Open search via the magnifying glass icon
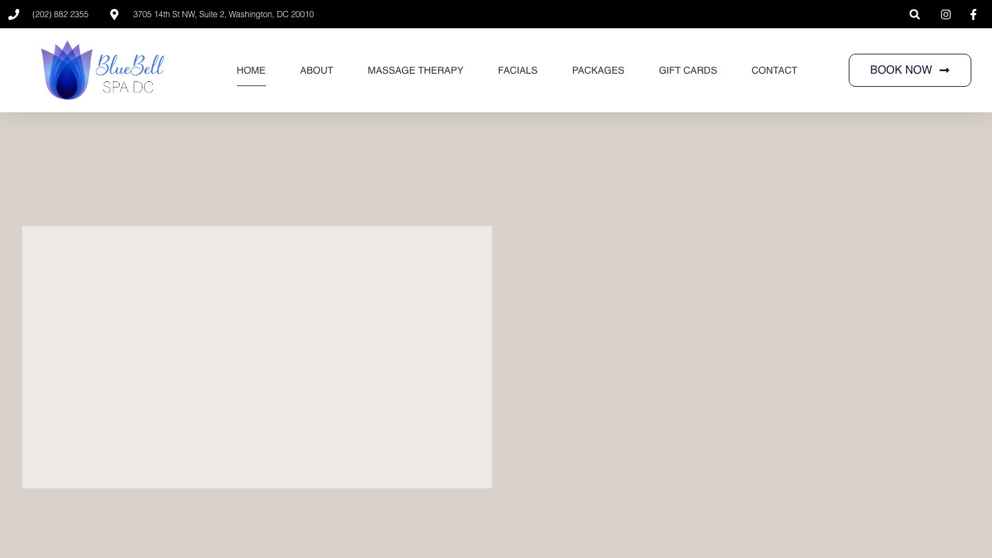The height and width of the screenshot is (558, 992). 914,14
